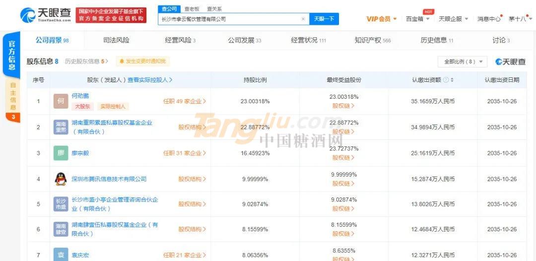
Task: Select the 经营风险 tab
Action: [180, 40]
